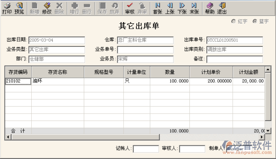Click the horizontal scroll left arrow
The width and height of the screenshot is (276, 159).
[x=8, y=137]
